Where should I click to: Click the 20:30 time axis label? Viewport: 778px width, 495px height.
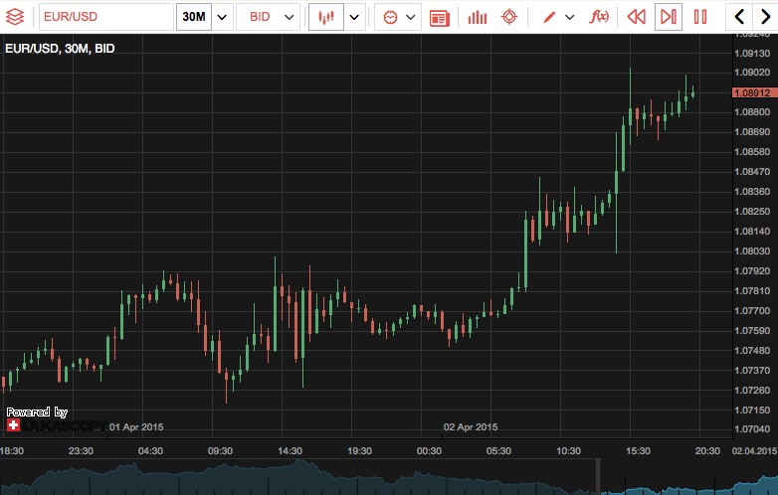click(x=707, y=451)
